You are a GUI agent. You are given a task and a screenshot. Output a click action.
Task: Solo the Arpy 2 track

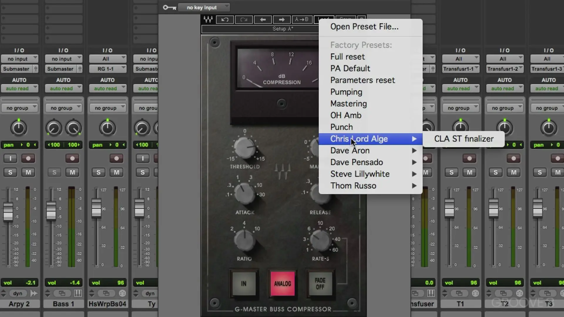[x=10, y=172]
